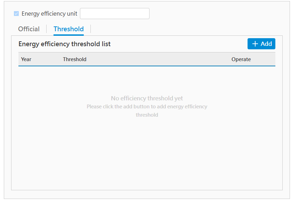Click the blue underline beneath Threshold tab

(68, 35)
